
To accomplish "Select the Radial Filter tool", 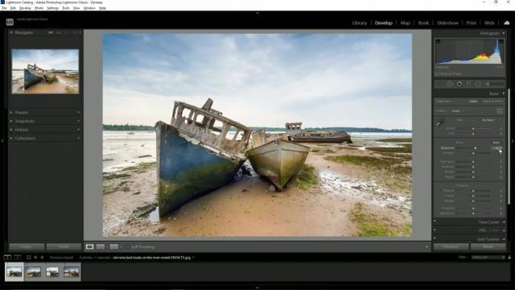I will tap(478, 84).
